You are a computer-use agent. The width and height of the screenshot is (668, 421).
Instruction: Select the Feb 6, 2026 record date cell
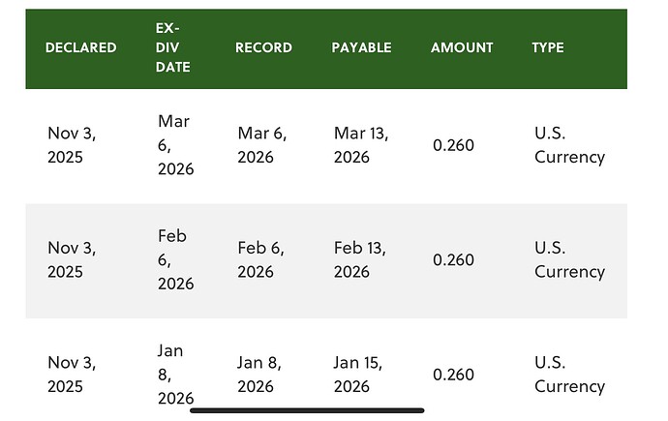260,259
